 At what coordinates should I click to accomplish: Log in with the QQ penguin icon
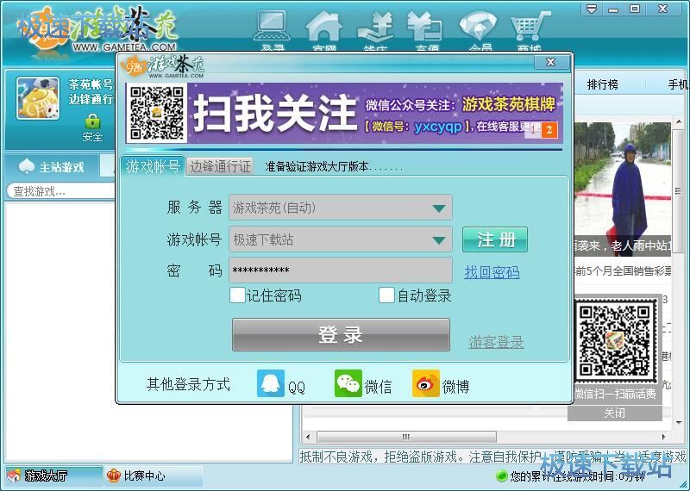[x=271, y=383]
